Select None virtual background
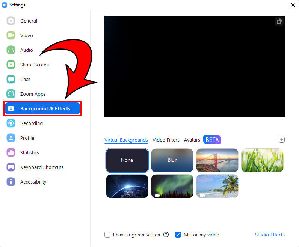Viewport: 299px width, 247px height. [127, 160]
